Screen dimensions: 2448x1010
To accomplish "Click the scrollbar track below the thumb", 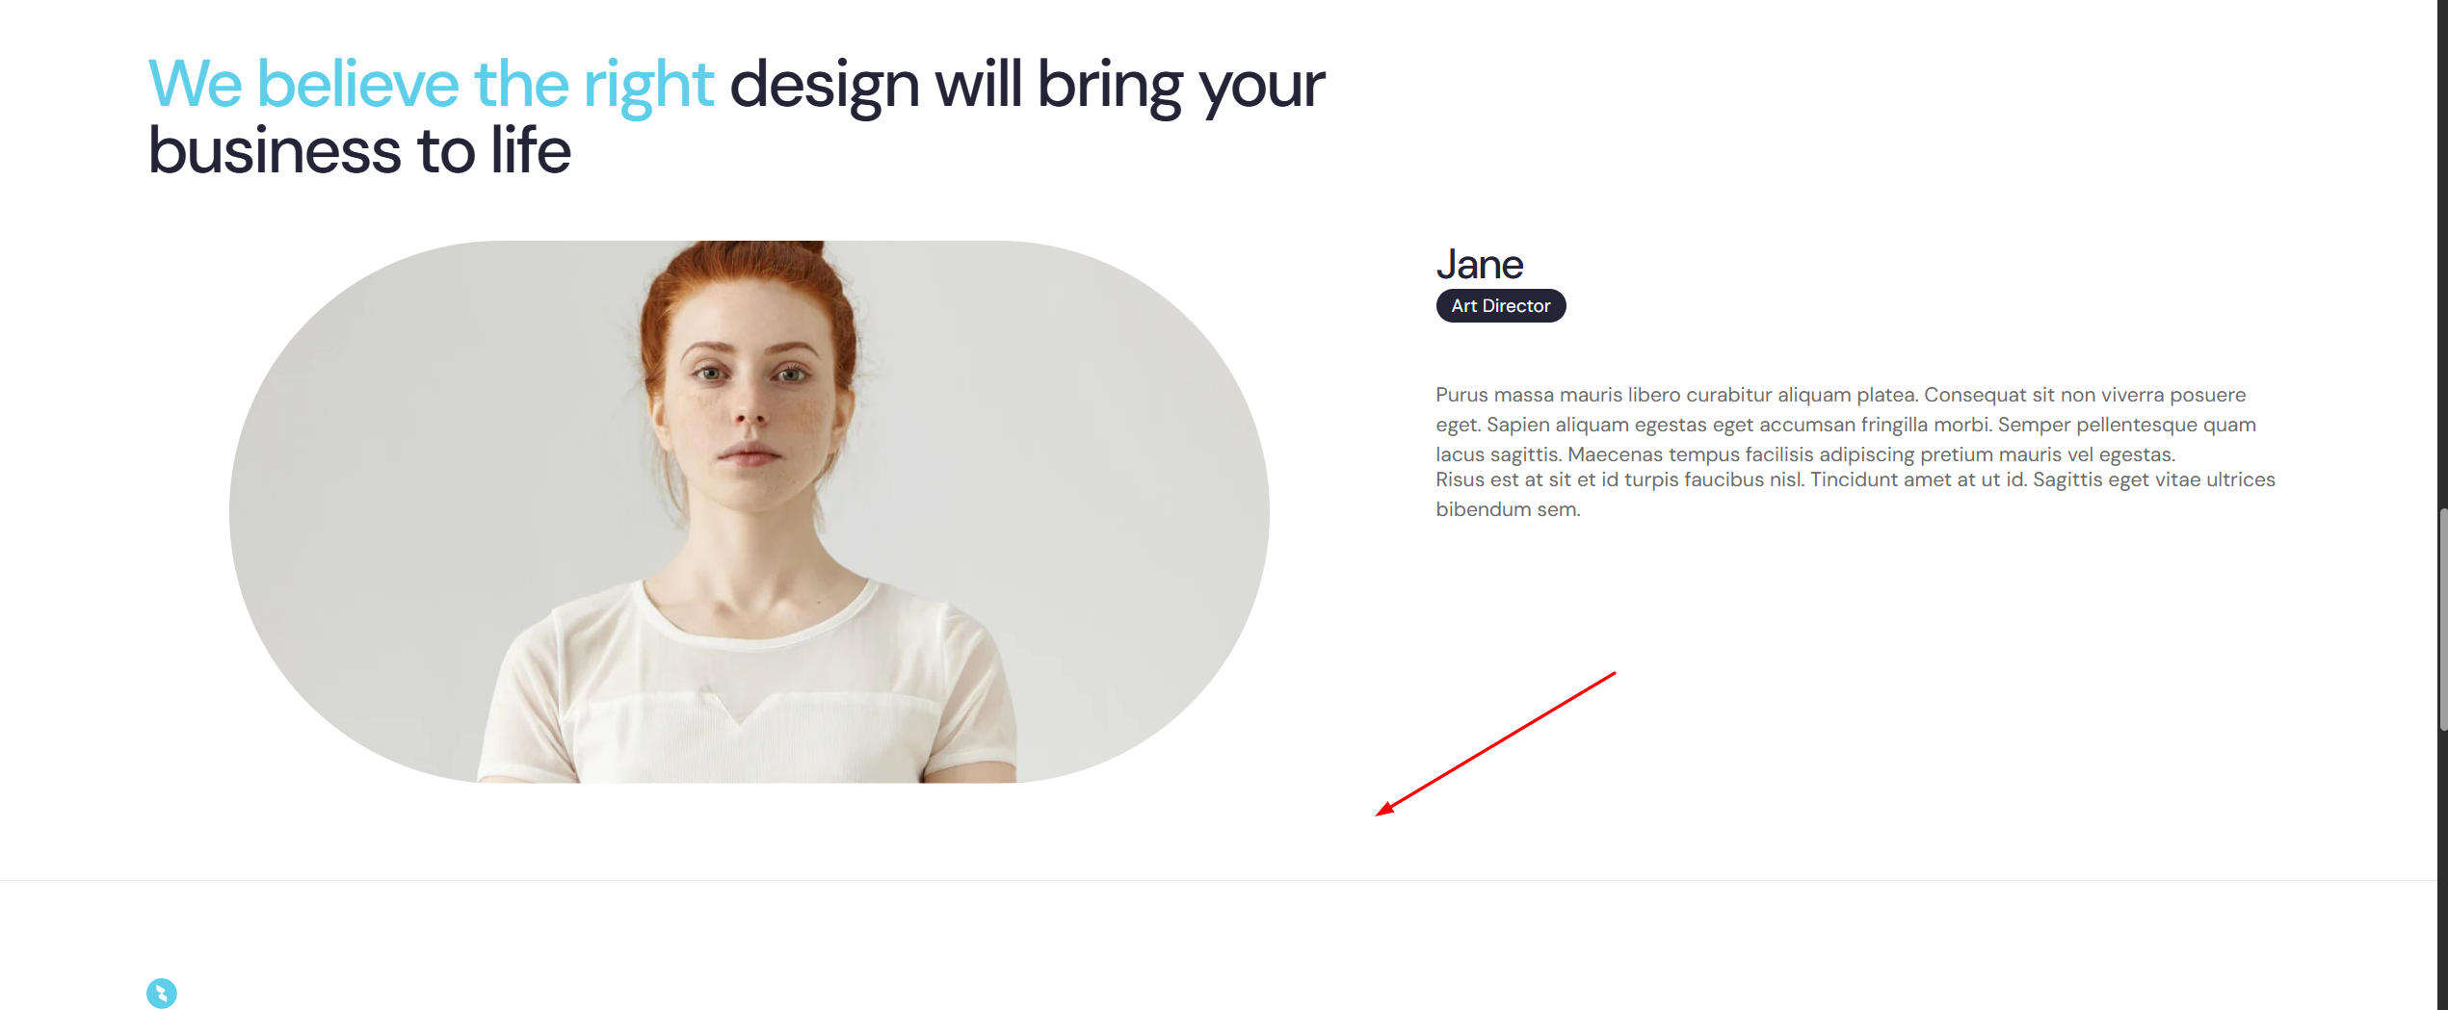I will click(2442, 871).
